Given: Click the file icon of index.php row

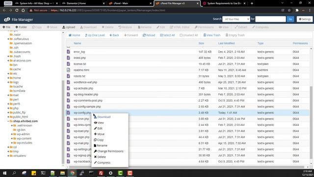Looking at the screenshot, I should tap(69, 58).
